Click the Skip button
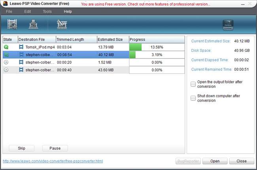 pyautogui.click(x=22, y=148)
